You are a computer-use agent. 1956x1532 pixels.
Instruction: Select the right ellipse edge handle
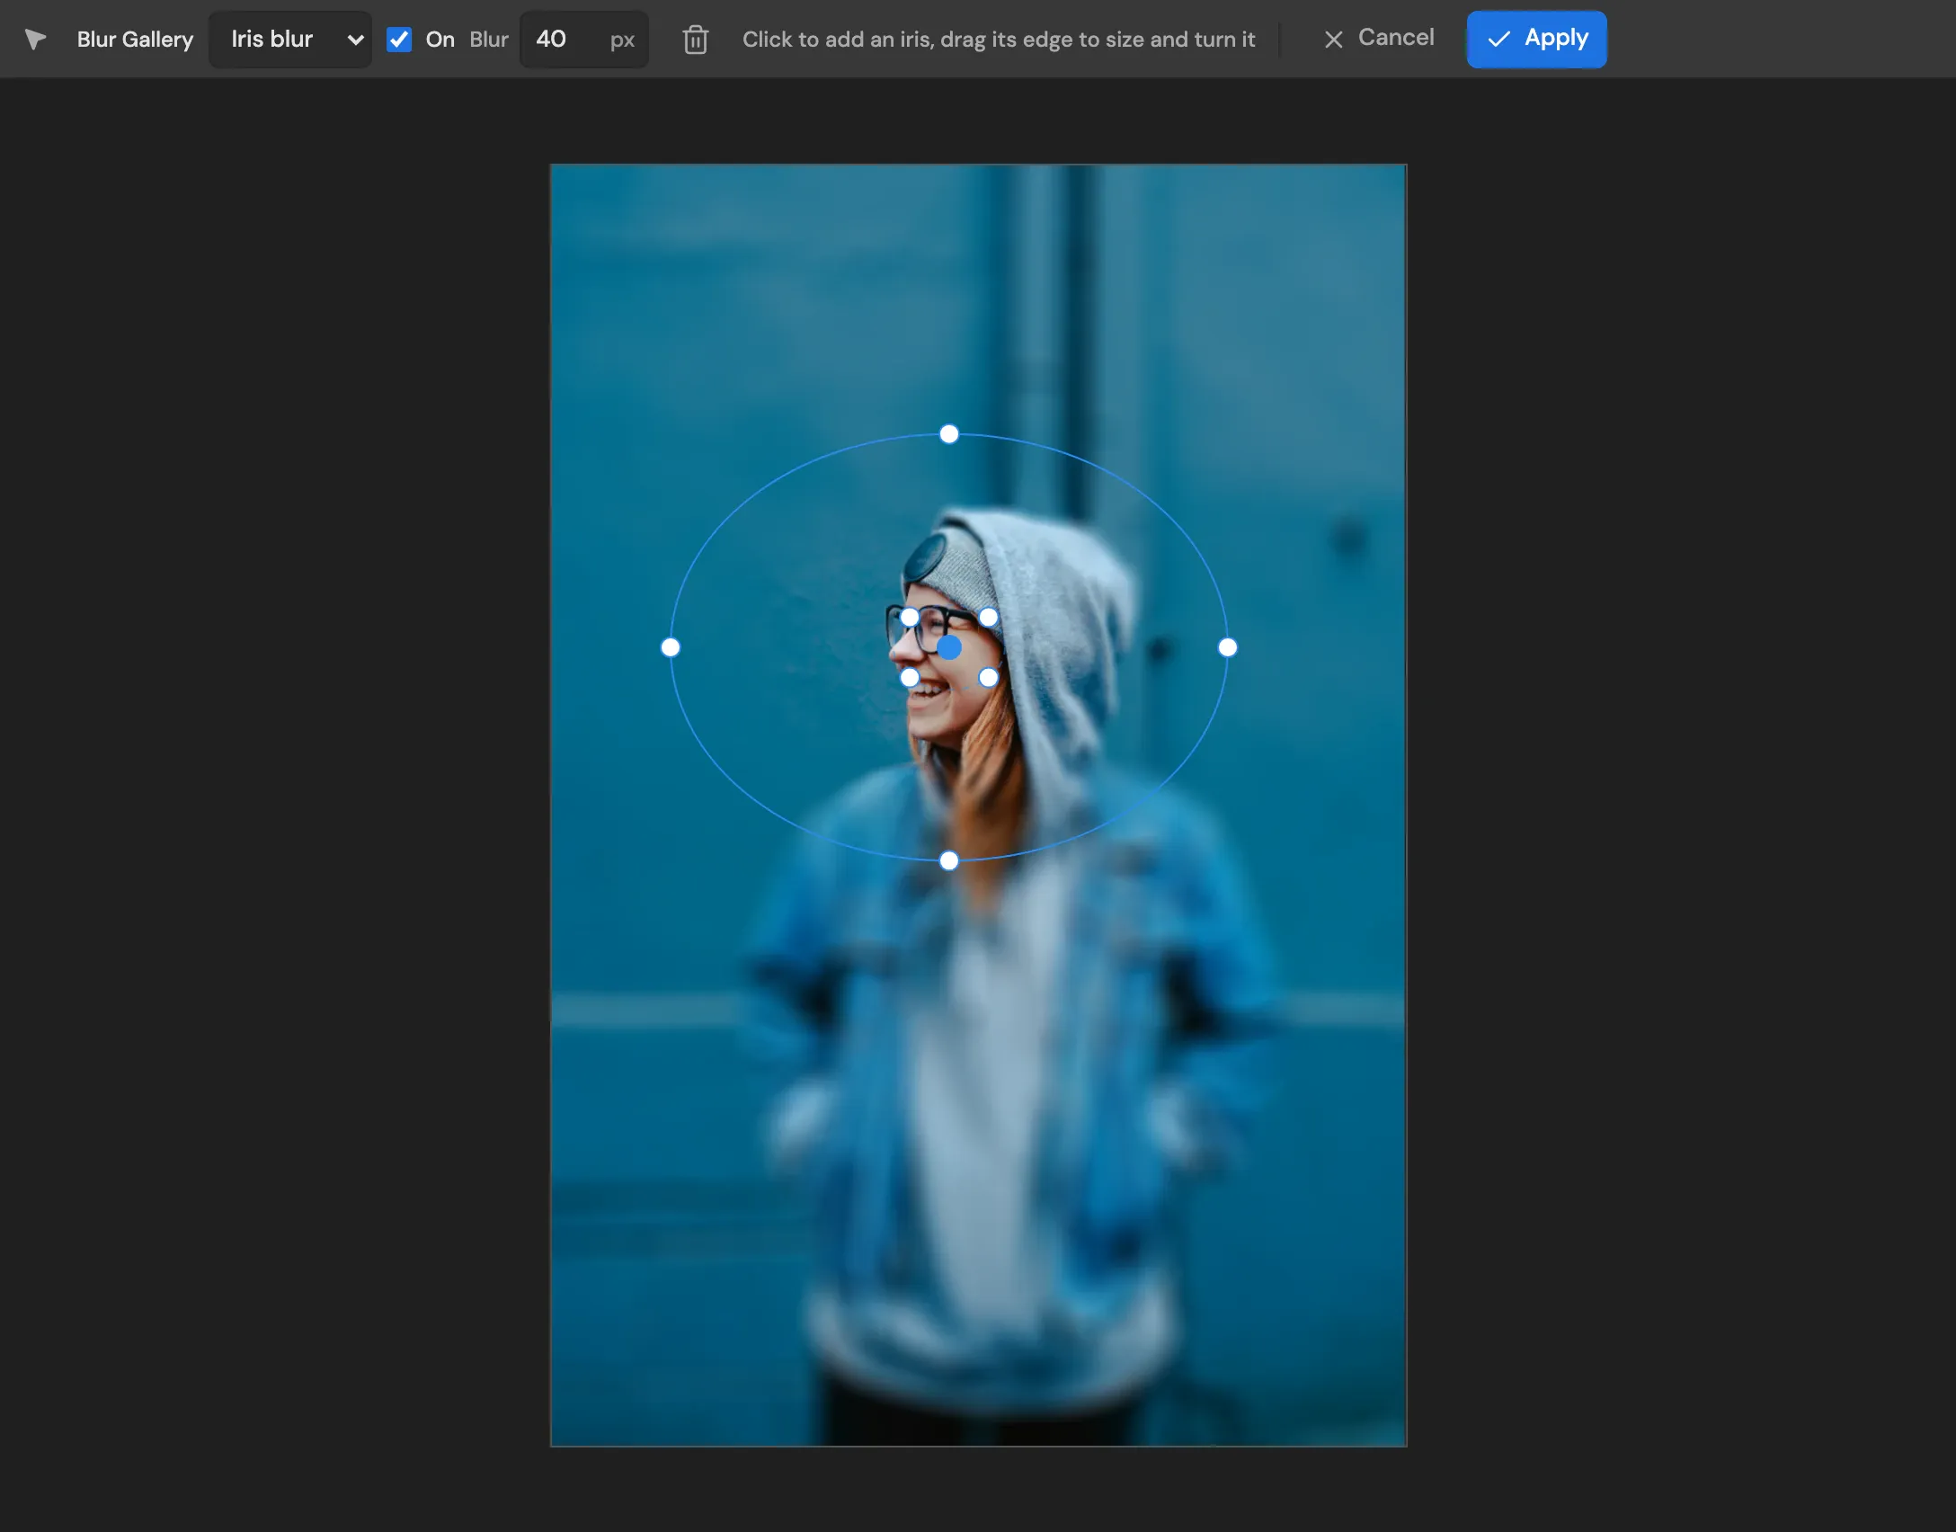coord(1228,647)
